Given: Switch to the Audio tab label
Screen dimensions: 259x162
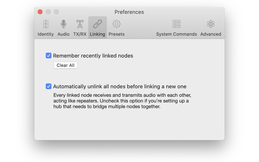Looking at the screenshot, I should [63, 34].
